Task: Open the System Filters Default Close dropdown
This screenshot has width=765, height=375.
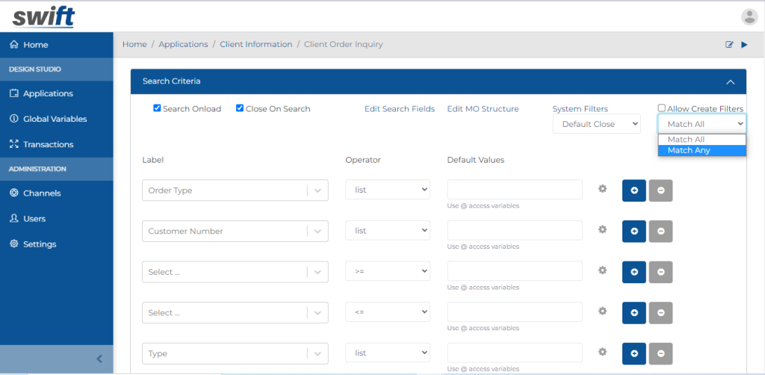Action: [x=596, y=124]
